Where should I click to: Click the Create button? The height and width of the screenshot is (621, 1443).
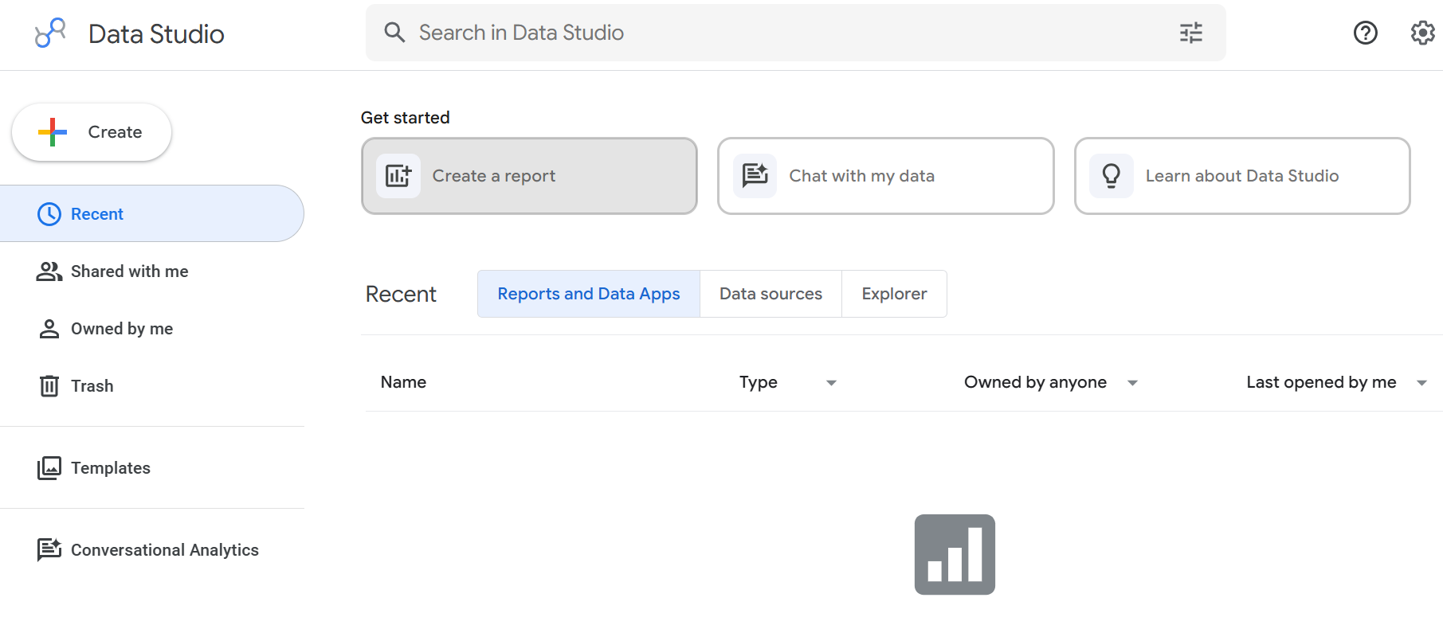(92, 132)
